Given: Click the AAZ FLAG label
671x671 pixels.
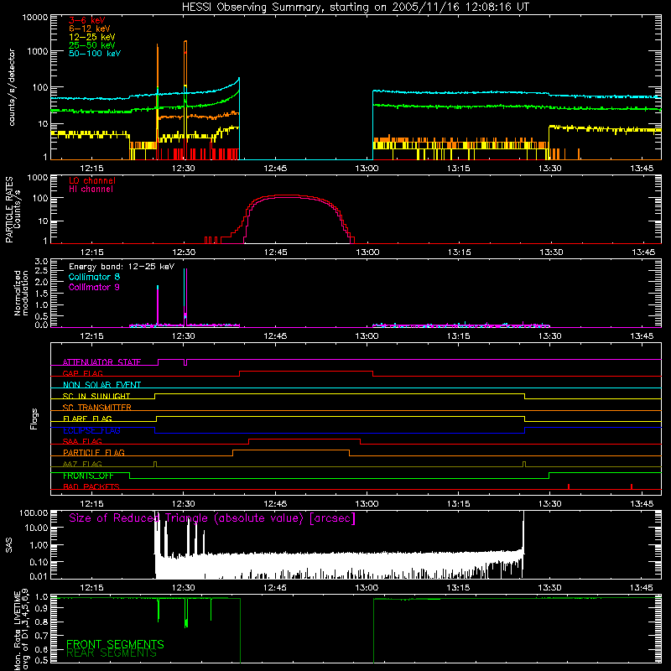Looking at the screenshot, I should [82, 464].
